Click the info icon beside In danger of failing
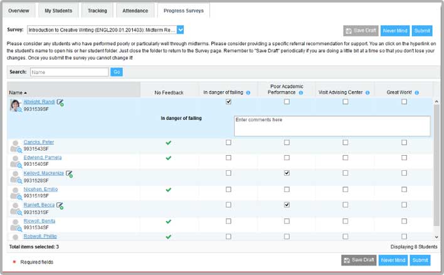The image size is (444, 275). click(x=248, y=93)
